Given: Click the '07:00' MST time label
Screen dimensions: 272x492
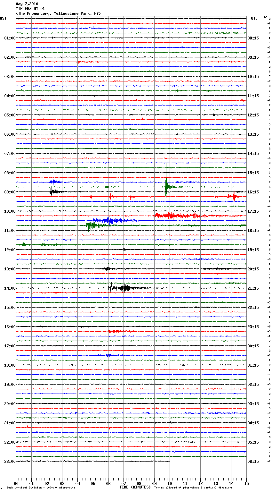Looking at the screenshot, I should [x=10, y=154].
